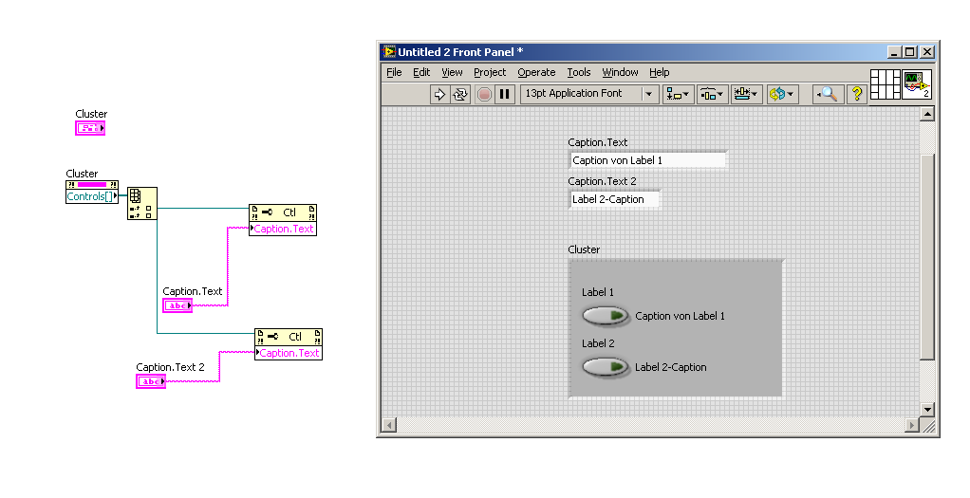Open the Tools menu
The image size is (970, 498).
pos(579,72)
